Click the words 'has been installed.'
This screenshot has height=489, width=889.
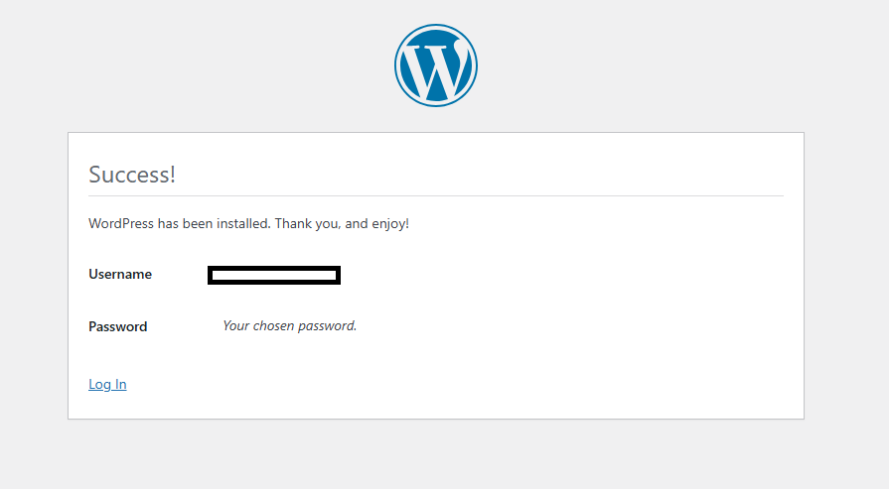(x=214, y=224)
